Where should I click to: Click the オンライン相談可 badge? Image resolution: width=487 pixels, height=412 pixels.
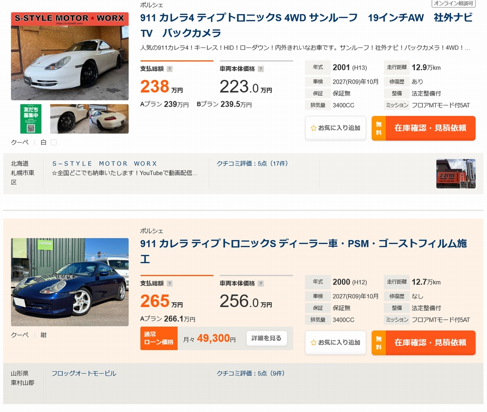click(453, 3)
